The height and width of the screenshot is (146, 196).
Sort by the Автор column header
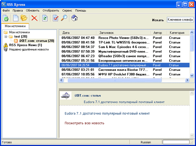[x=159, y=33]
